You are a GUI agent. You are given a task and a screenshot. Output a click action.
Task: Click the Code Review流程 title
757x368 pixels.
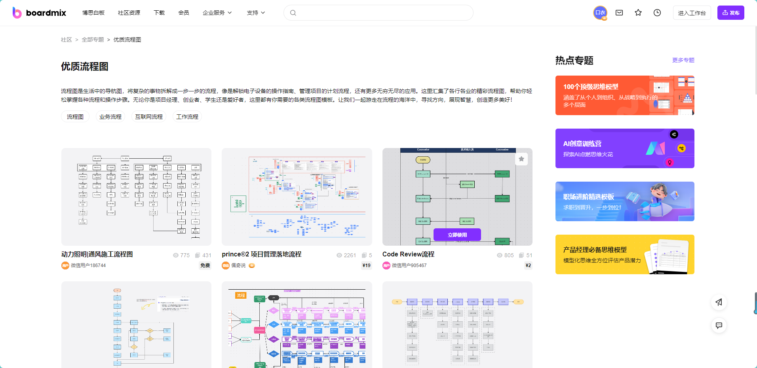click(x=408, y=254)
